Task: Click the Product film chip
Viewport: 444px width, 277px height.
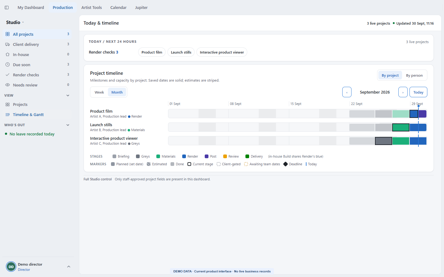Action: coord(152,52)
